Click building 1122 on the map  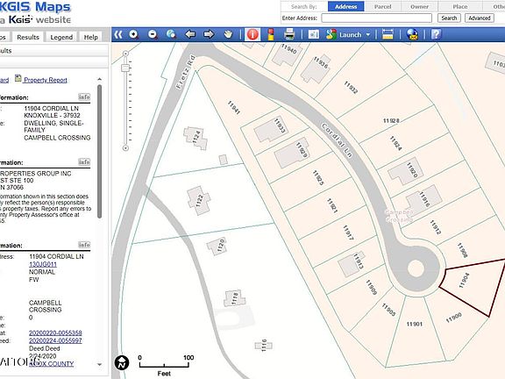(199, 200)
